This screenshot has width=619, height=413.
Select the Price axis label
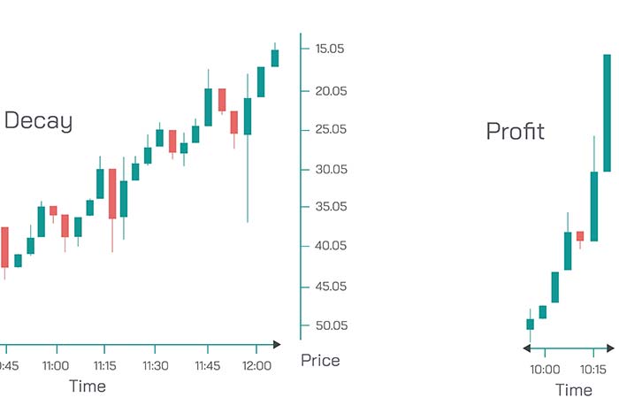pyautogui.click(x=320, y=360)
